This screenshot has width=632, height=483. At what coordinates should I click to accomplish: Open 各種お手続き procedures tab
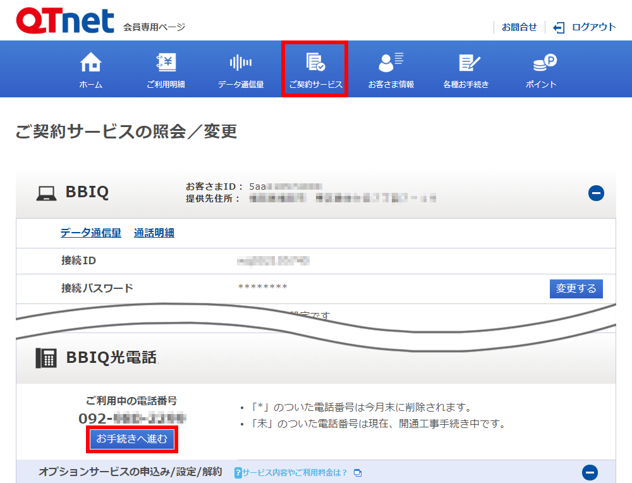466,70
